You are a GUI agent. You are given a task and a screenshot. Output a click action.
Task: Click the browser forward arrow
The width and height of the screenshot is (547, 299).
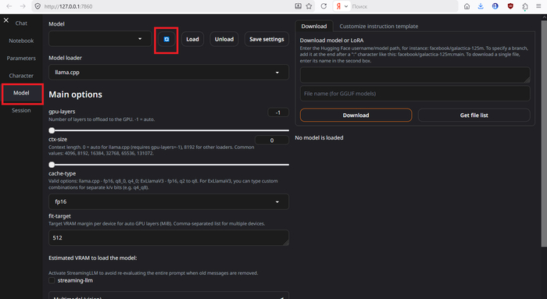[23, 6]
